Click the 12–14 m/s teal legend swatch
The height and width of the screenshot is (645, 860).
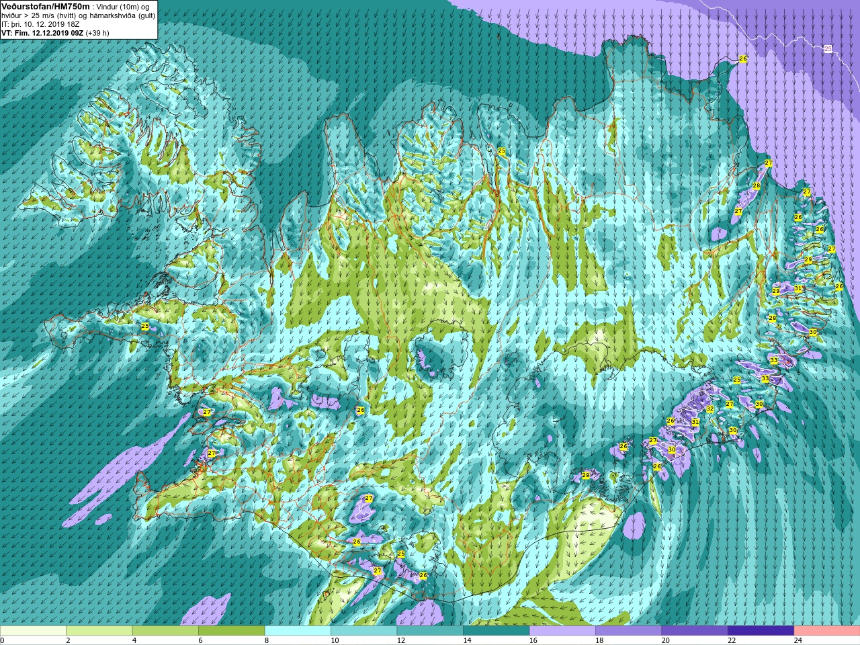point(430,631)
